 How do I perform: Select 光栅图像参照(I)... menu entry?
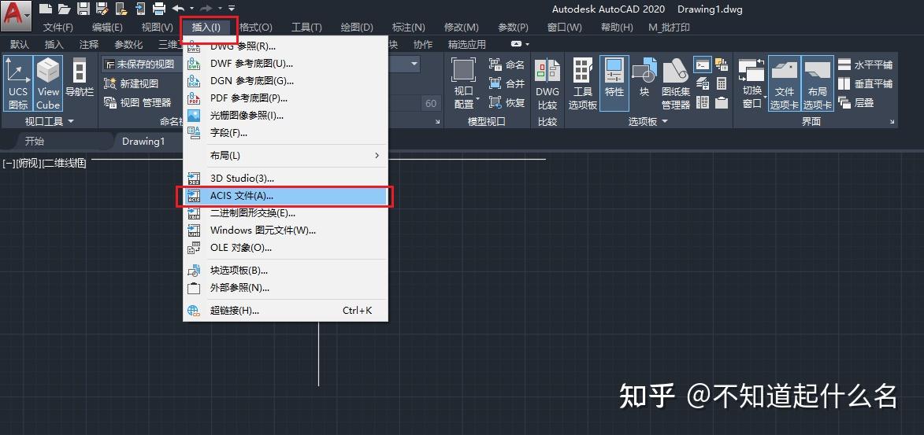point(285,116)
